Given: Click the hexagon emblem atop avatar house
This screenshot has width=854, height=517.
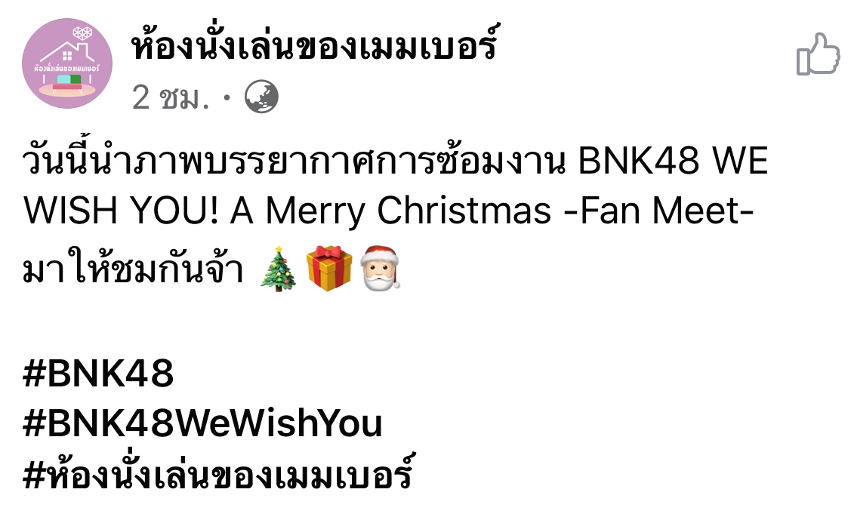Looking at the screenshot, I should (82, 34).
